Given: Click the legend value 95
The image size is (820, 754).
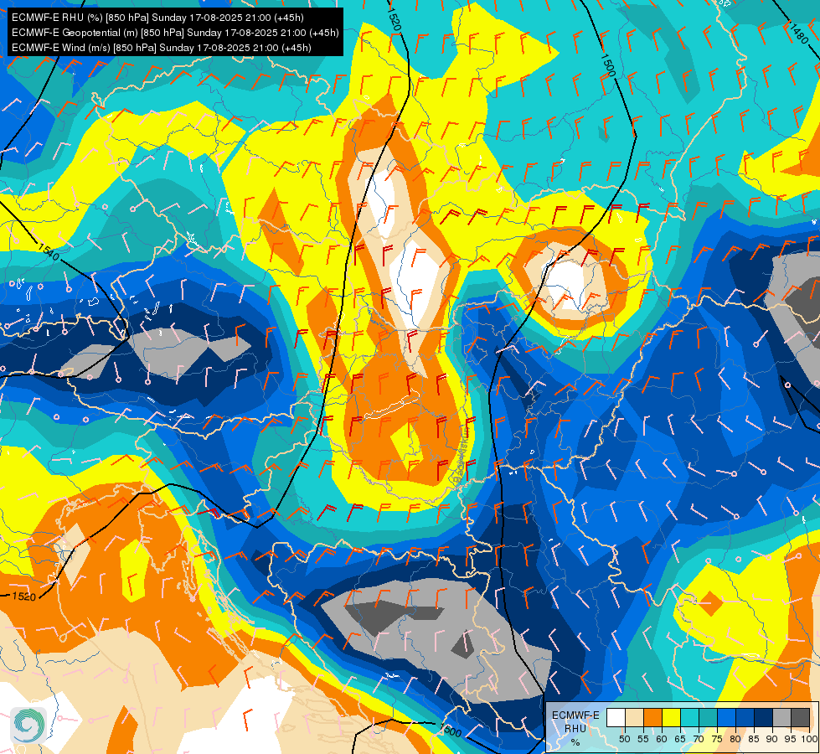Looking at the screenshot, I should click(x=791, y=739).
